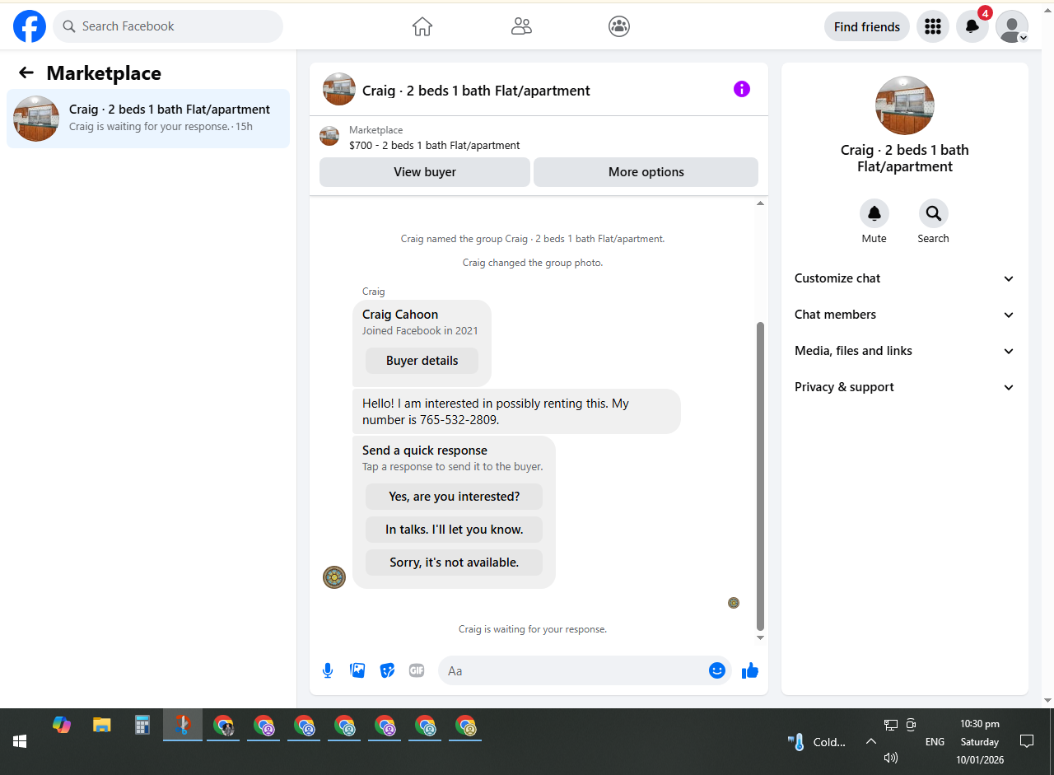
Task: Click the message containing number 765-532-2809
Action: [x=516, y=411]
